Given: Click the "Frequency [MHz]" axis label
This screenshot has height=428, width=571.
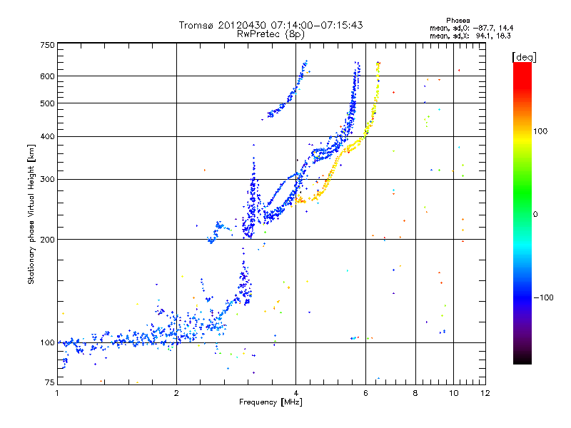Looking at the screenshot, I should 271,402.
